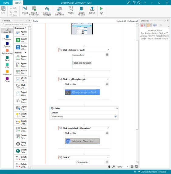Open the help menu icon
The image size is (171, 174).
139,3
